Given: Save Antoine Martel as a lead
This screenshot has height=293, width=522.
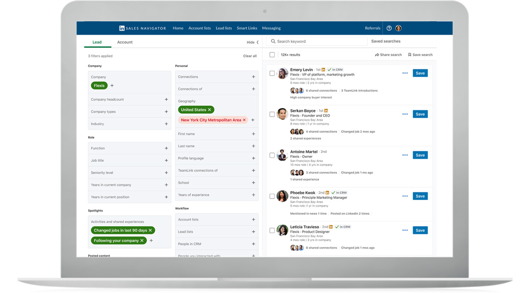Looking at the screenshot, I should (420, 155).
